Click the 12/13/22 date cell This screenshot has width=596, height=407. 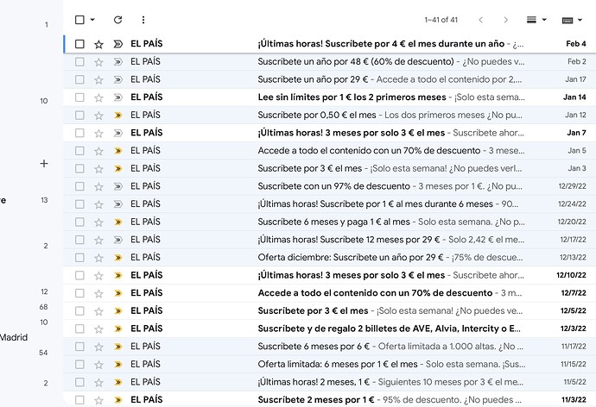click(573, 258)
